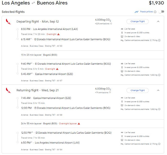167x155 pixels.
Task: Click Overnight warning icon on 7 hr 20 min leg
Action: pos(58,34)
